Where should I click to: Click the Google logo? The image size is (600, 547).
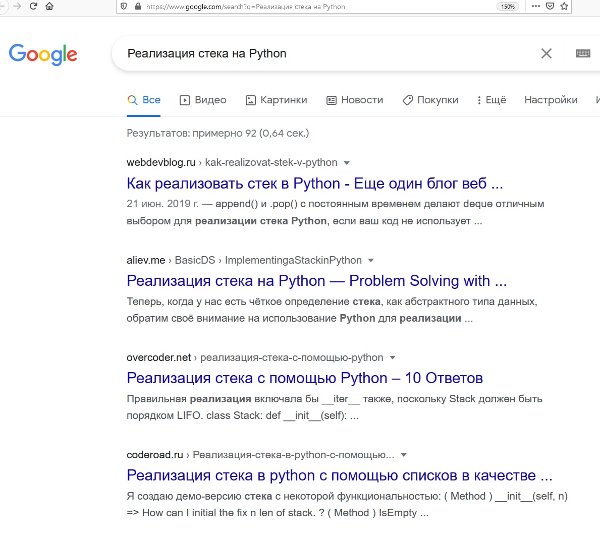pos(43,54)
